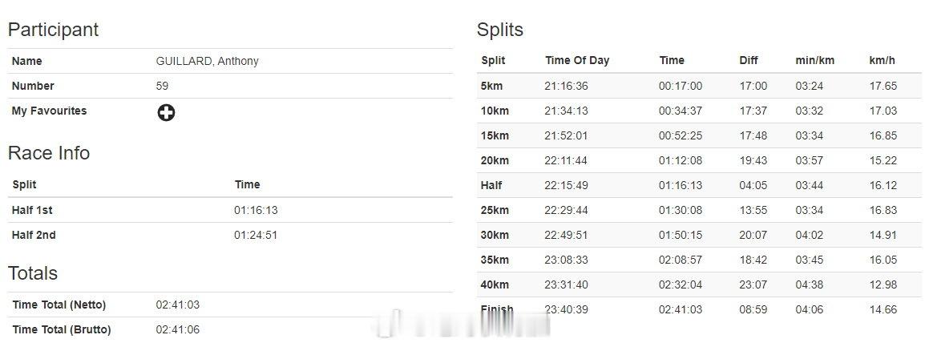The image size is (925, 347).
Task: Click Time Total (Netto) value 02:41:03
Action: (x=178, y=305)
